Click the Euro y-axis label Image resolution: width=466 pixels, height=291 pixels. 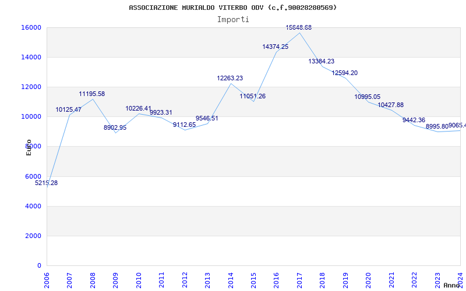(x=29, y=147)
